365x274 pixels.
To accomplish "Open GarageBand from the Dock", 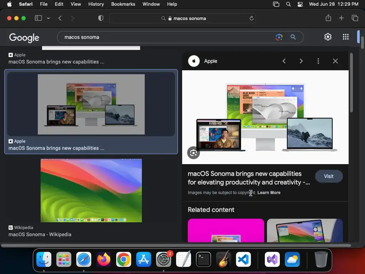I will pos(223,259).
